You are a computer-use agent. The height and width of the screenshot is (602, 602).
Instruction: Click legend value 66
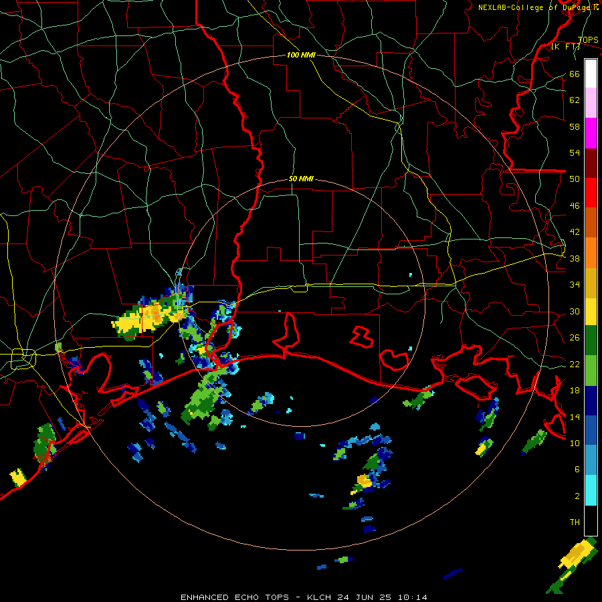575,74
